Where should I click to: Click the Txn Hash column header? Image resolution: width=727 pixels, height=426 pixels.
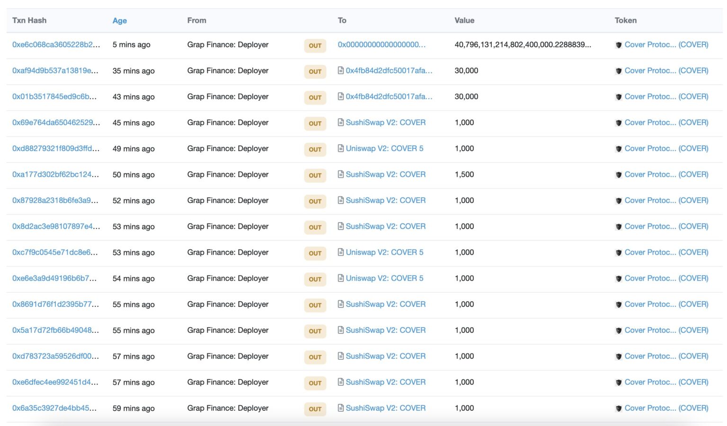click(x=29, y=20)
